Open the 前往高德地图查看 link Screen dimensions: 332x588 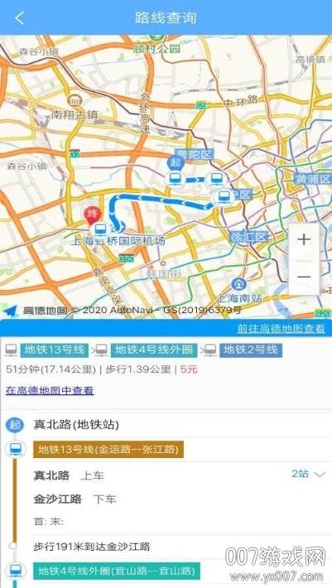coord(281,329)
